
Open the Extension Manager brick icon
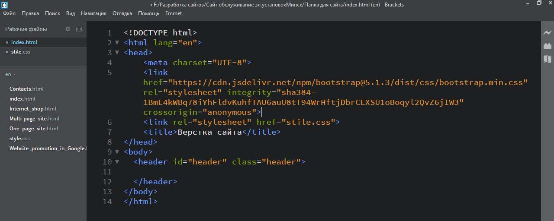(548, 46)
